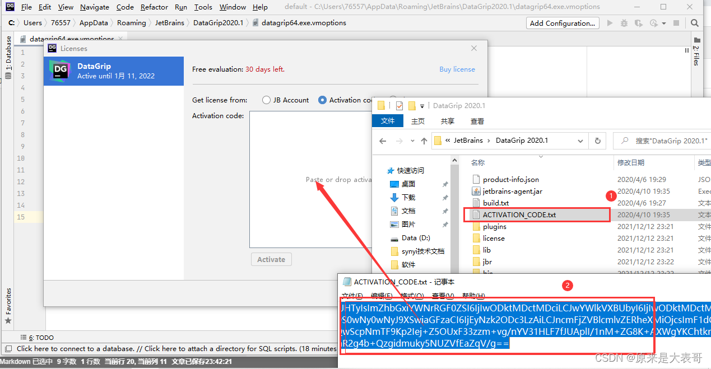Click into the Activation code text area
Image resolution: width=711 pixels, height=369 pixels.
pos(311,179)
